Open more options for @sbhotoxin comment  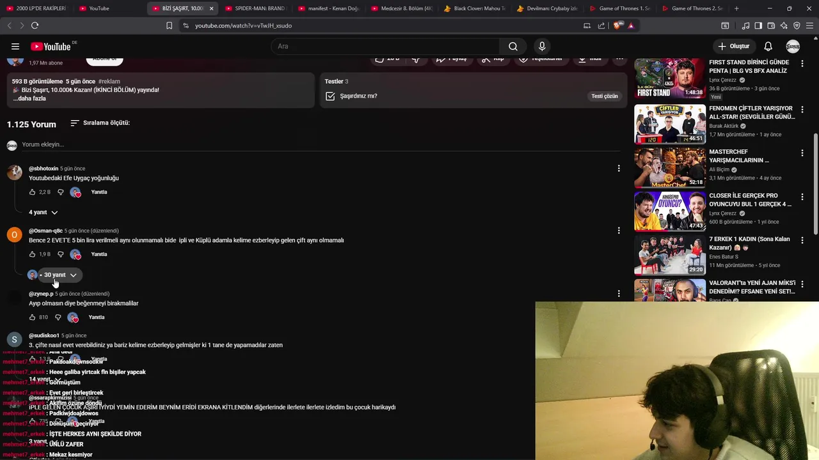click(618, 169)
